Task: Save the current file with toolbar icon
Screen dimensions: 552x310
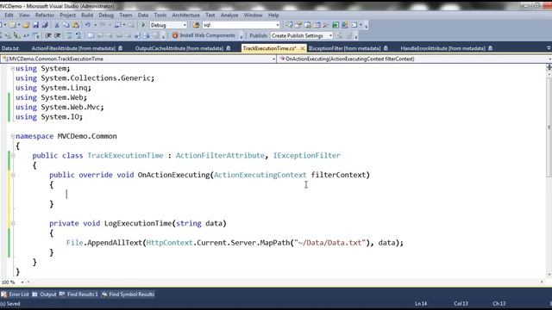Action: 35,25
